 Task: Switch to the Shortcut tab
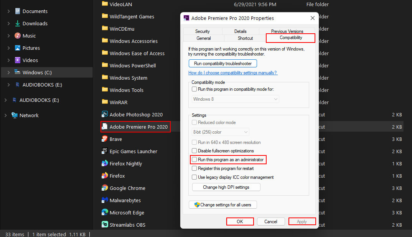coord(245,38)
